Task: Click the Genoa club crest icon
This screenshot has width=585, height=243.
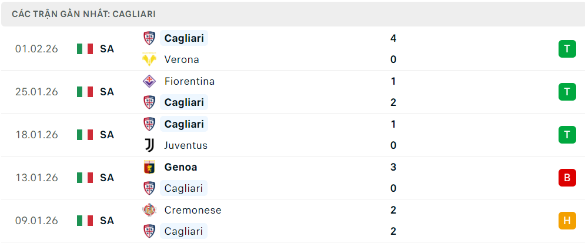Action: (149, 167)
